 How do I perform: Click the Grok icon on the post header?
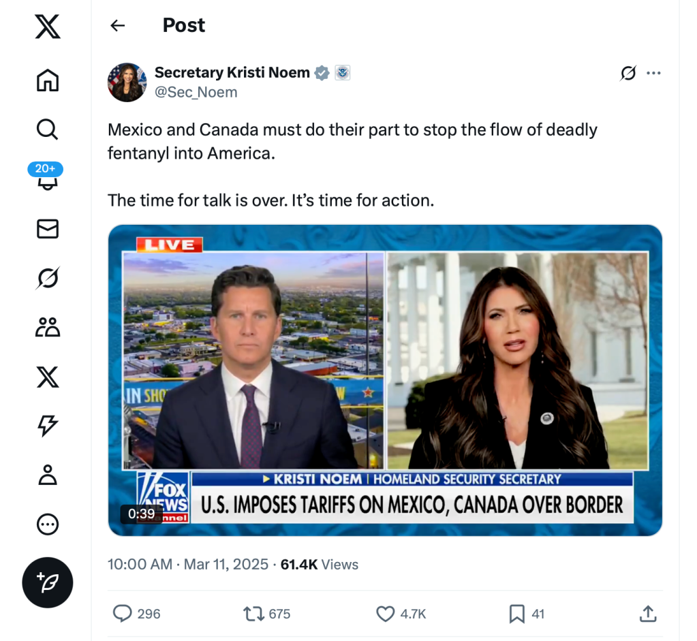(x=628, y=74)
